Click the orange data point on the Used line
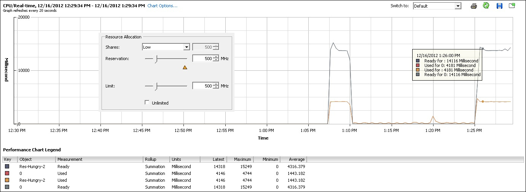 483,102
